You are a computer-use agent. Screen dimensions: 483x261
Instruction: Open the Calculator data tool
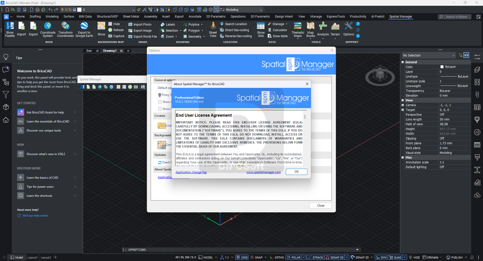pyautogui.click(x=277, y=30)
